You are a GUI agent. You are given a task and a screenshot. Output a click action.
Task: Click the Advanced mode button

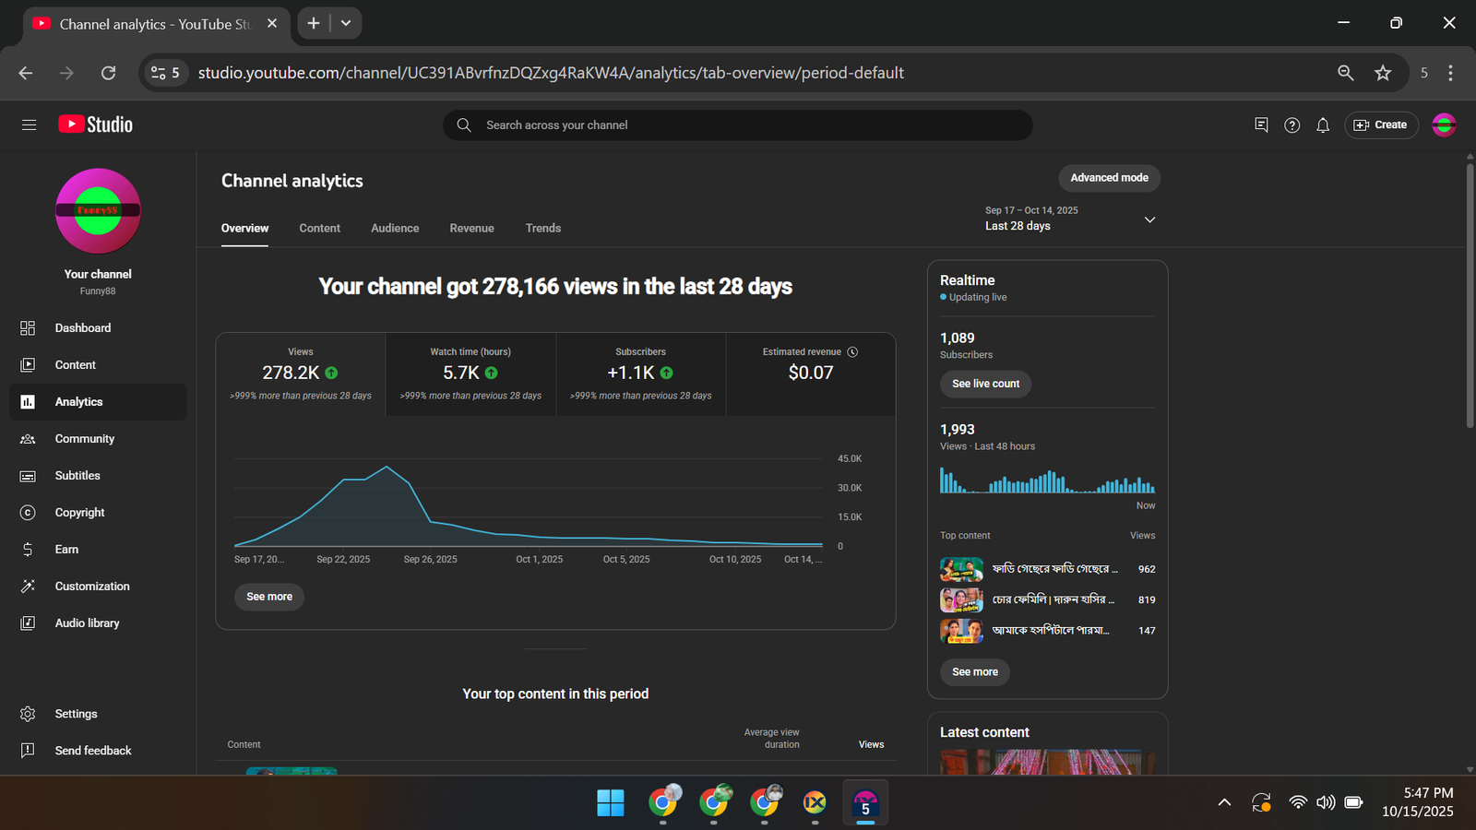1109,178
